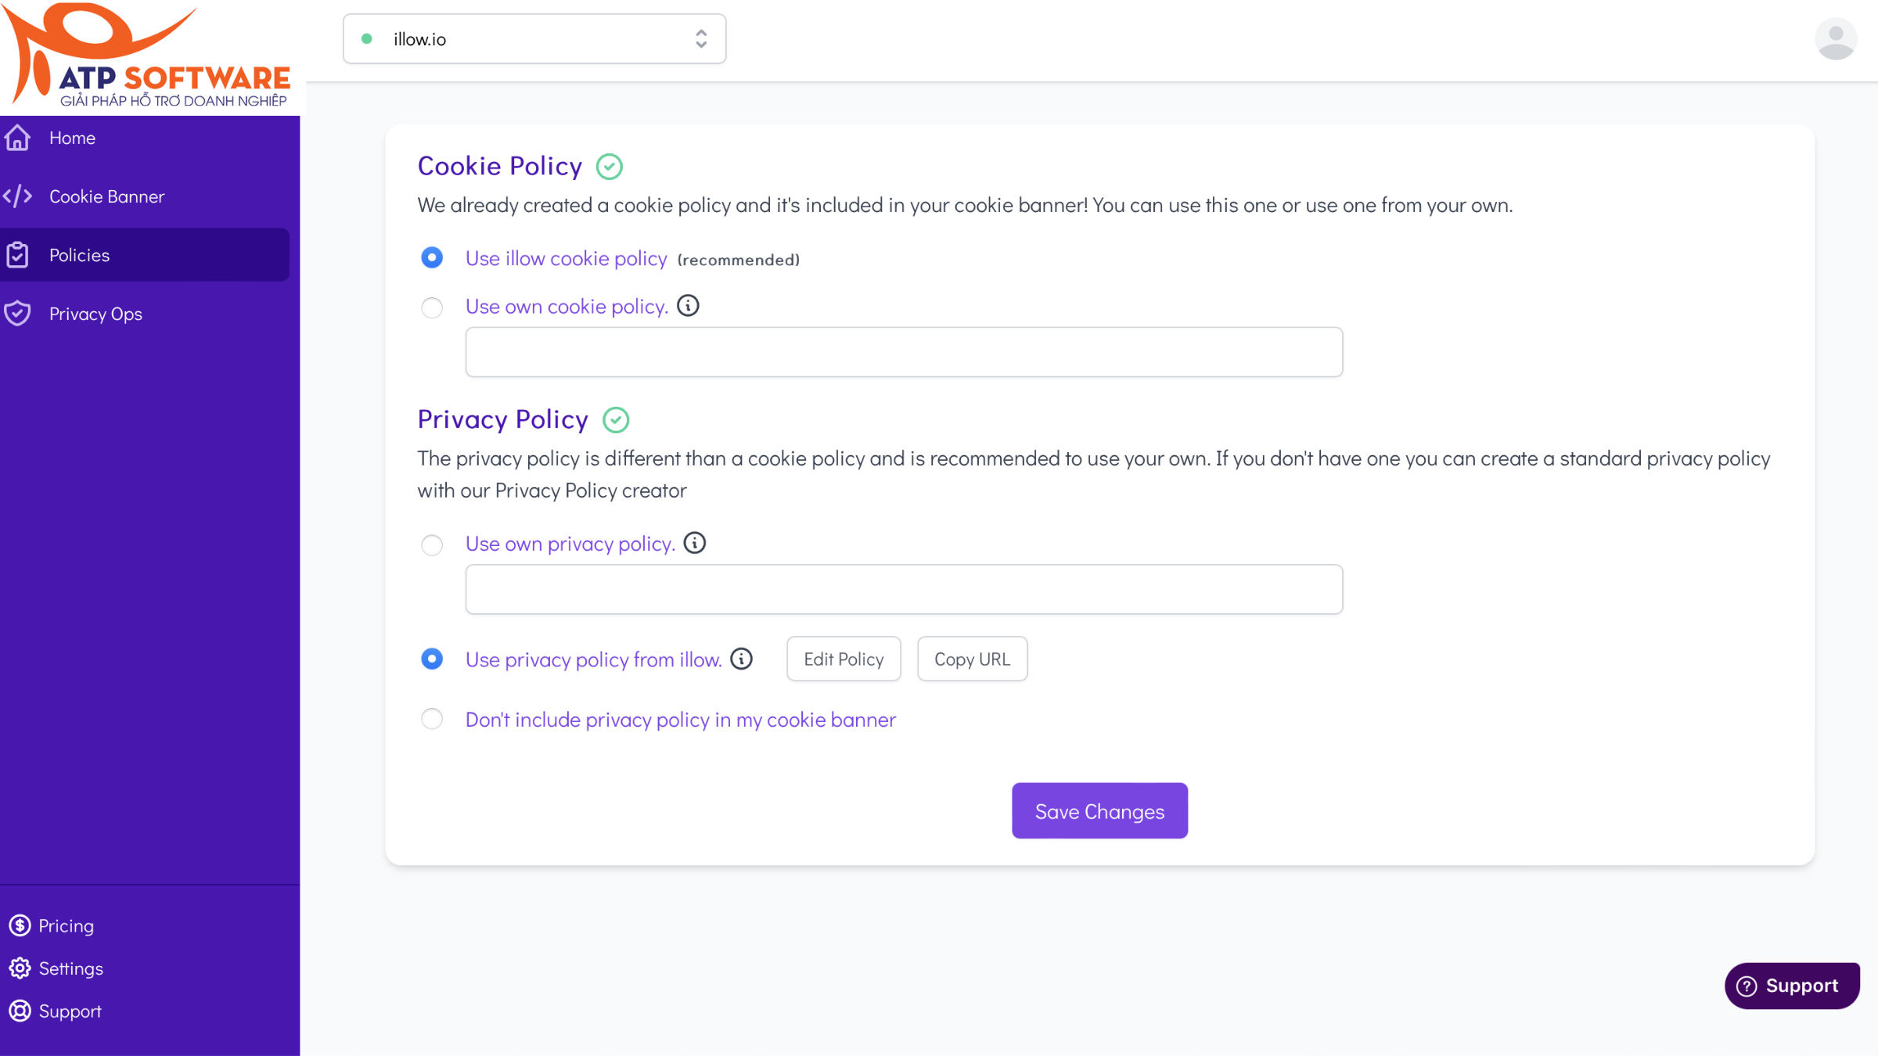Select Use own cookie policy option
The width and height of the screenshot is (1878, 1056).
click(432, 307)
